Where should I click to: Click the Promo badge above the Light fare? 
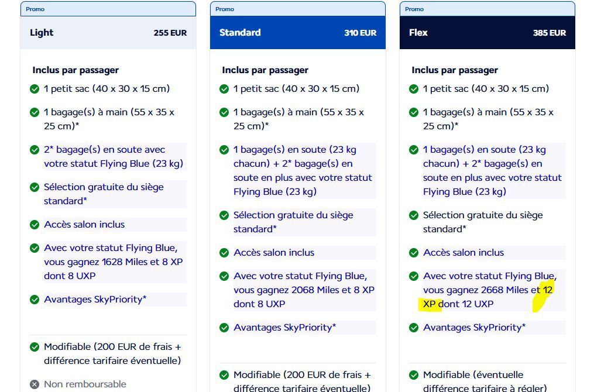coord(35,9)
